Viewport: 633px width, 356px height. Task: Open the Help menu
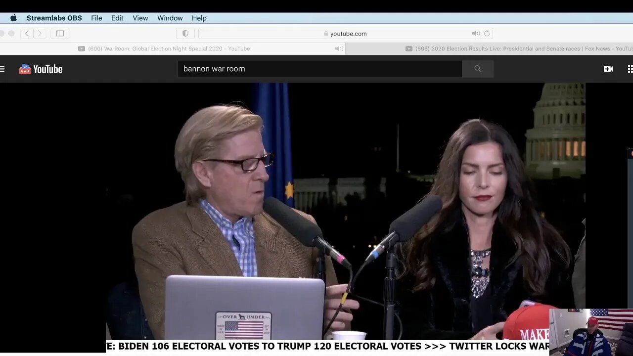[x=199, y=18]
